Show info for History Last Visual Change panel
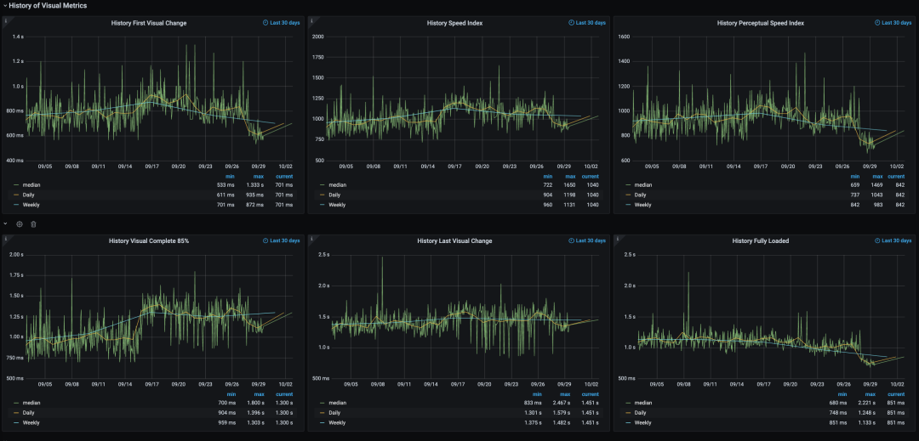The image size is (919, 441). pyautogui.click(x=311, y=239)
